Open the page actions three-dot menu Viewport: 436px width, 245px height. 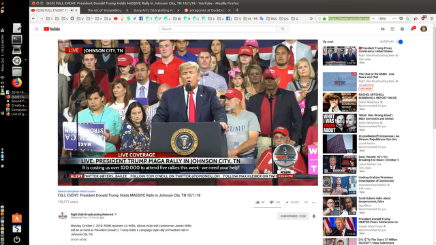coord(394,18)
